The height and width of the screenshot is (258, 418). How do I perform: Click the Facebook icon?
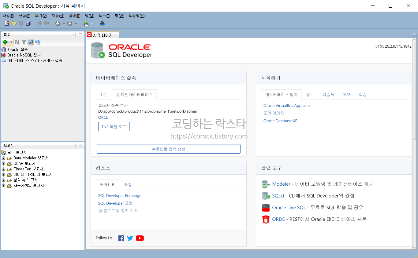[x=121, y=238]
